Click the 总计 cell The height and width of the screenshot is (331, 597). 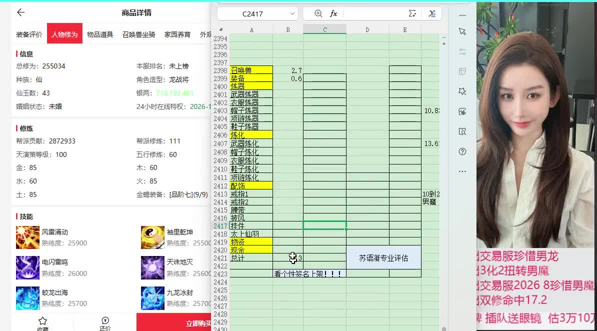click(251, 258)
